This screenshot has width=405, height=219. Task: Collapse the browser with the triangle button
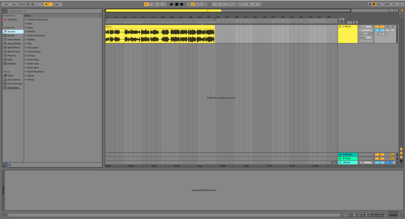[4, 10]
